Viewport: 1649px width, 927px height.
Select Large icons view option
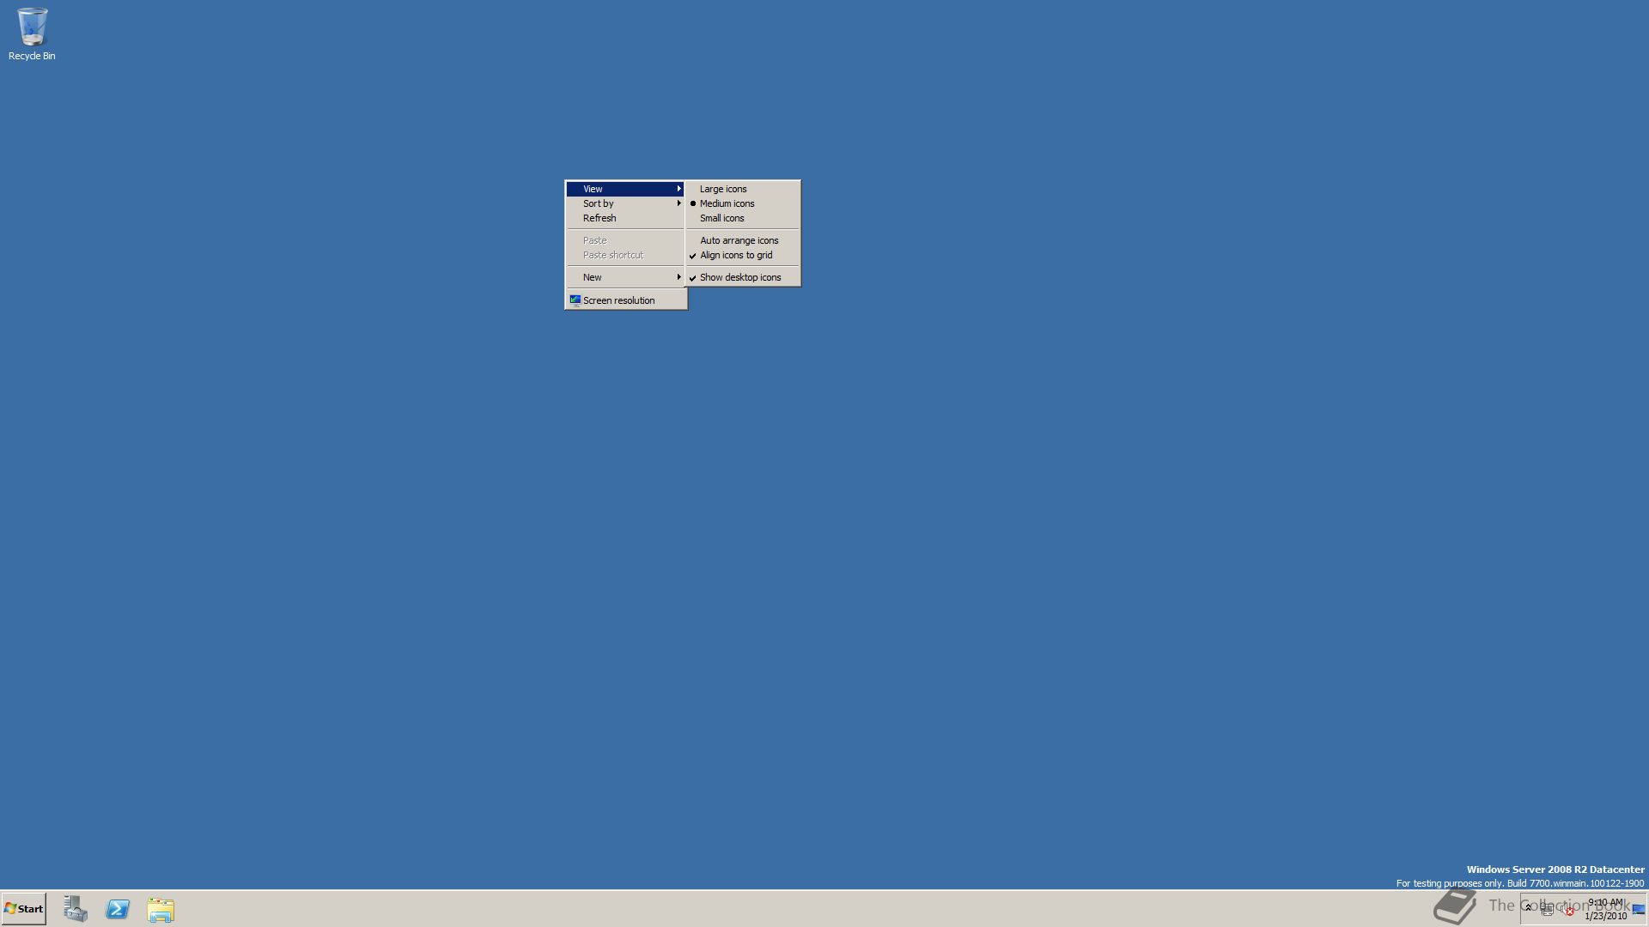point(743,189)
